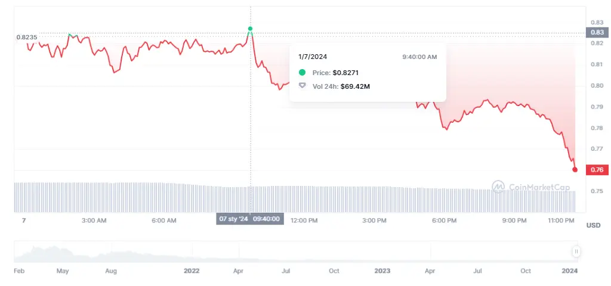Click the $0.8271 price value in tooltip

click(x=345, y=73)
